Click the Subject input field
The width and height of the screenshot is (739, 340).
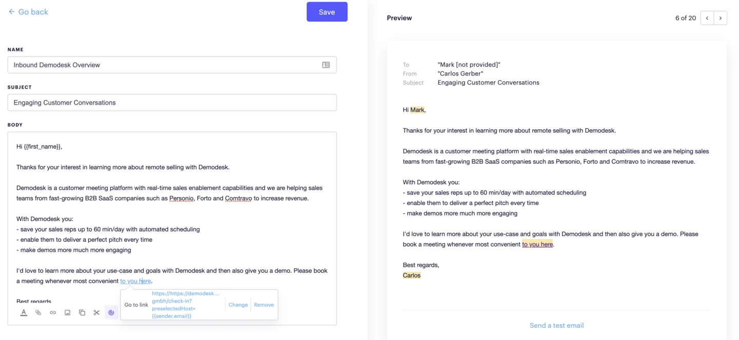172,103
